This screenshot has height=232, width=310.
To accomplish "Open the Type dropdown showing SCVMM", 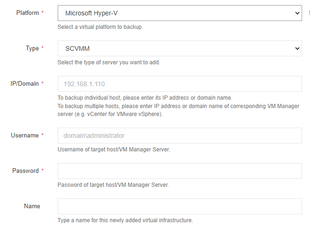I will 179,48.
